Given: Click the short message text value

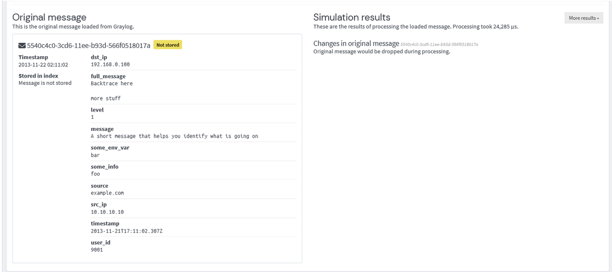Looking at the screenshot, I should click(174, 136).
